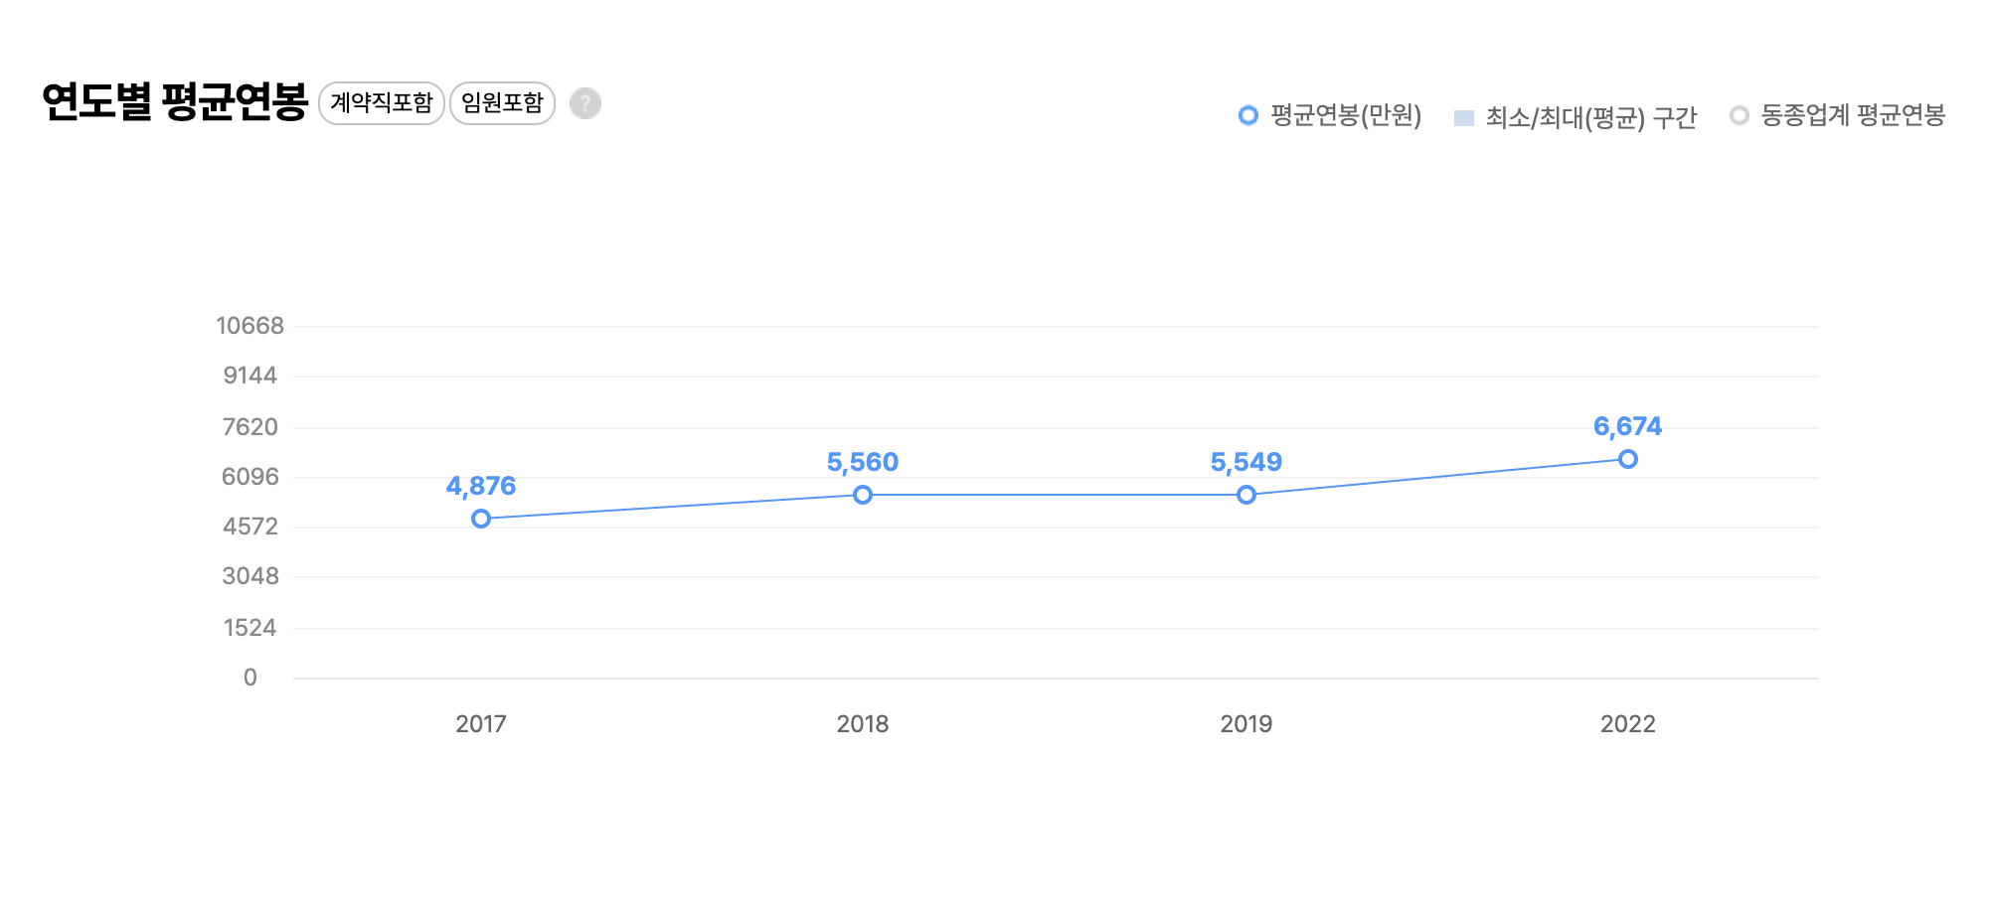Click the 7620 y-axis label
The height and width of the screenshot is (910, 1992).
(250, 427)
